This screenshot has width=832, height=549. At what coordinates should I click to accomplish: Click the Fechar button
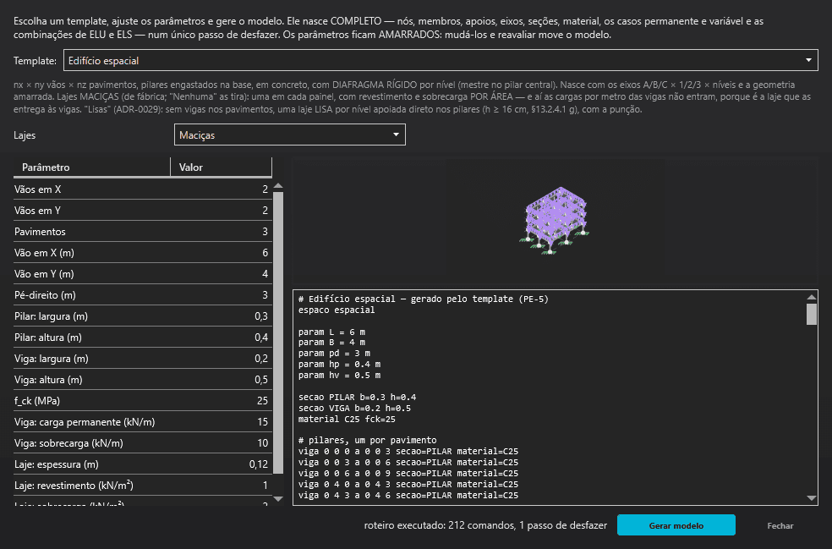[780, 525]
